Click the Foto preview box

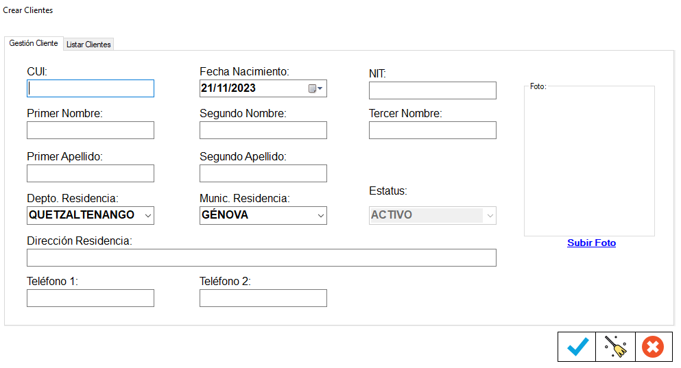click(x=589, y=161)
